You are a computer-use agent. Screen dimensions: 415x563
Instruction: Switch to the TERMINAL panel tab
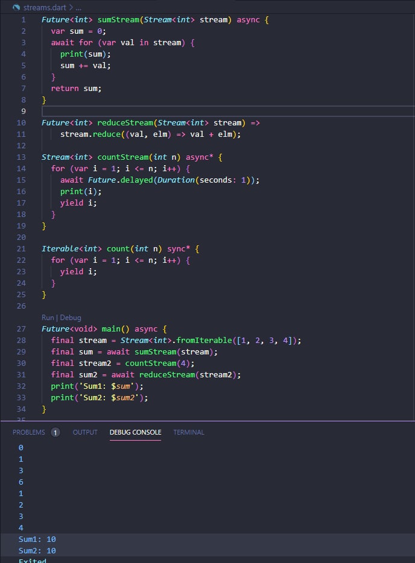coord(189,432)
